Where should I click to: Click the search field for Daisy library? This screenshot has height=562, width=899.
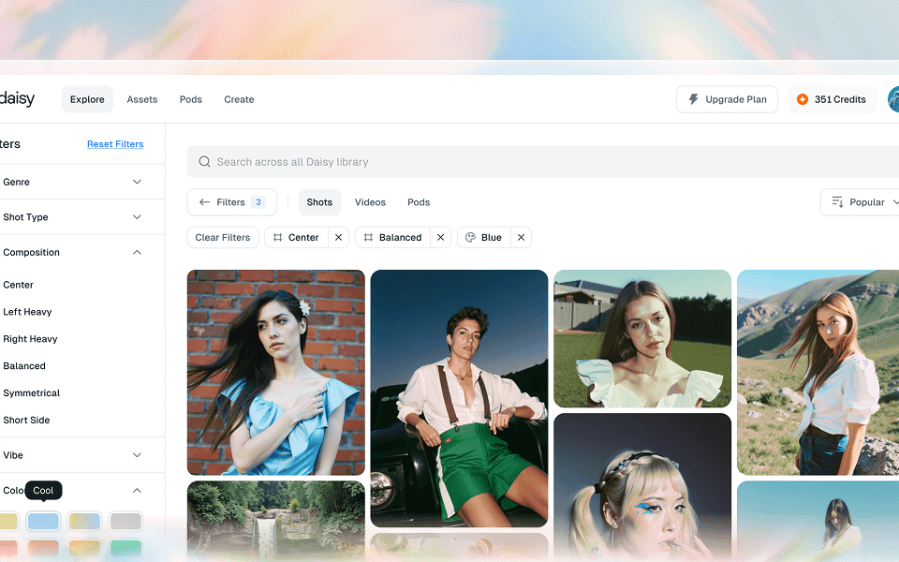tap(542, 162)
